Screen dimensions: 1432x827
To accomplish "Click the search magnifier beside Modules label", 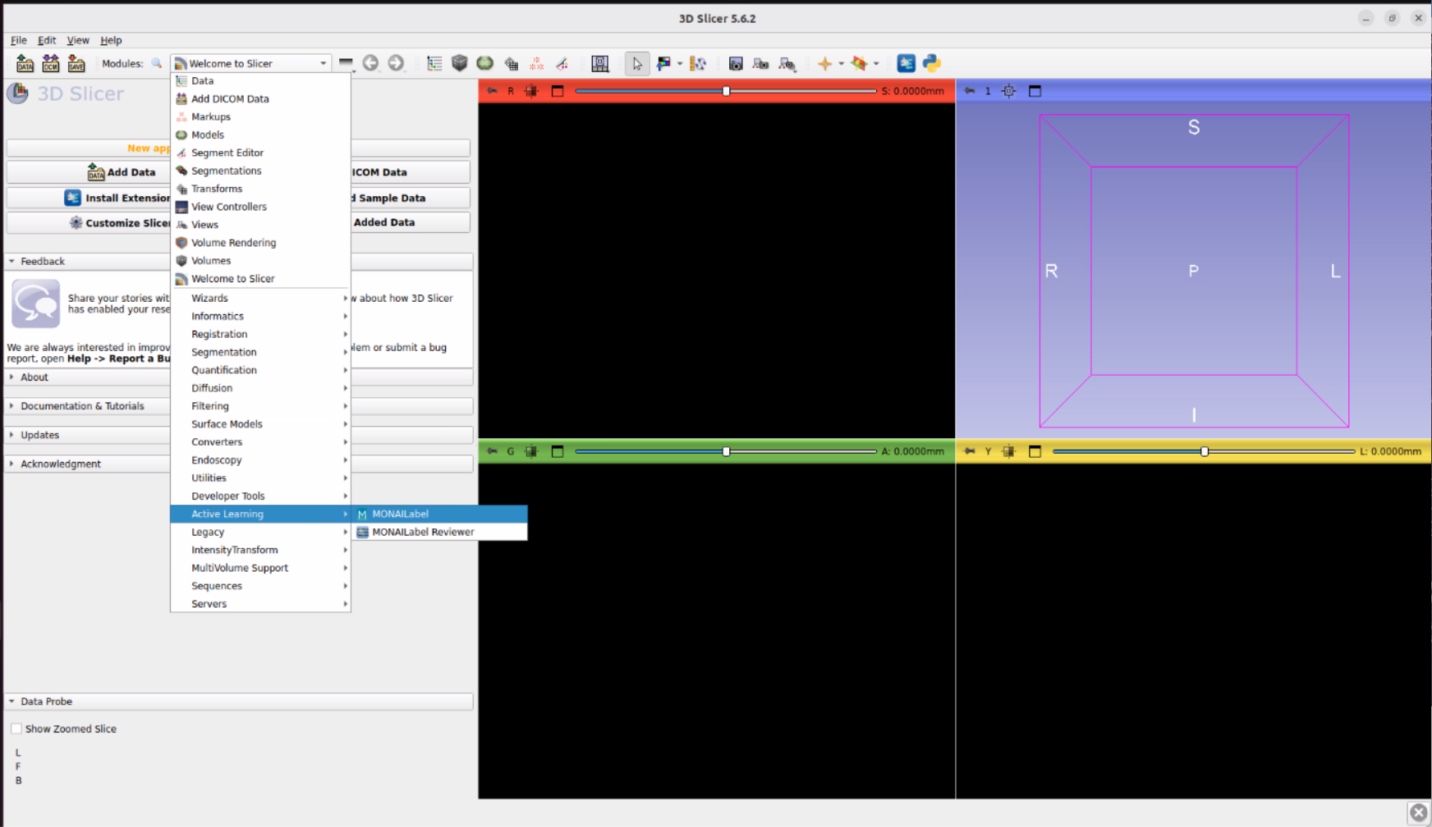I will tap(156, 63).
